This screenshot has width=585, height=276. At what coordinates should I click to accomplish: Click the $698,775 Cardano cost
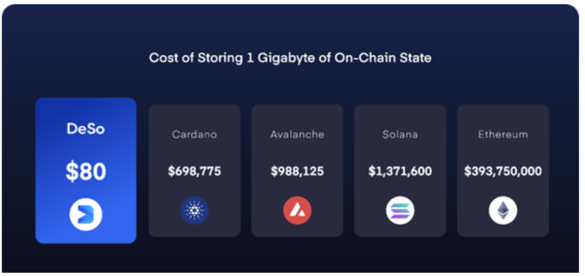(195, 171)
